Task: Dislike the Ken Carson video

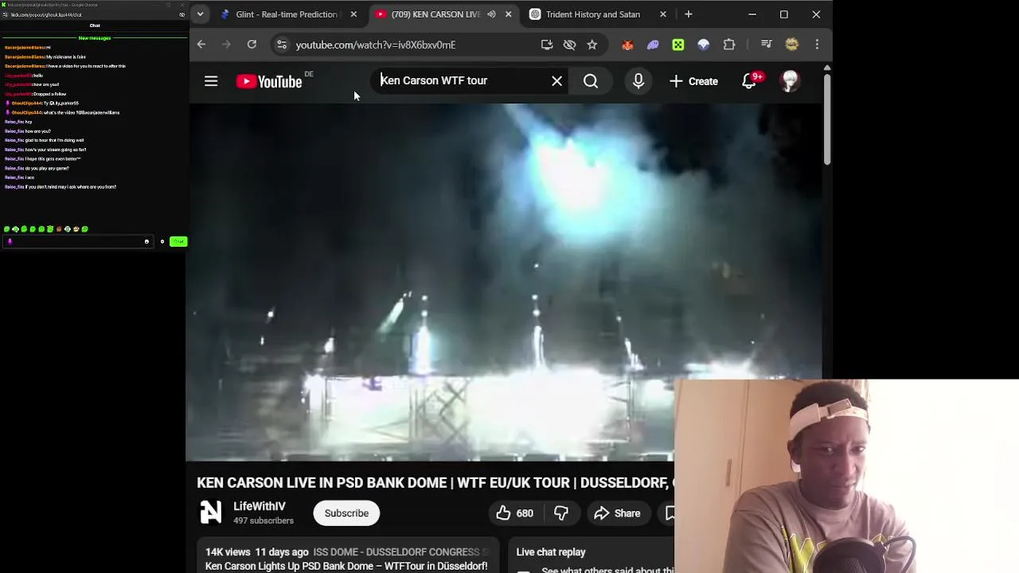Action: (561, 513)
